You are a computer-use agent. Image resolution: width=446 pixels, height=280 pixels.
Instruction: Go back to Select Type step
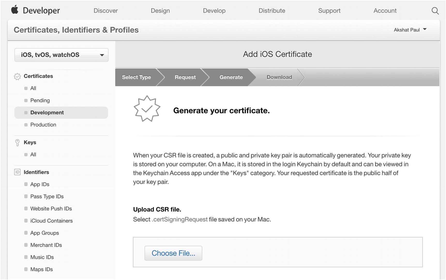point(136,77)
